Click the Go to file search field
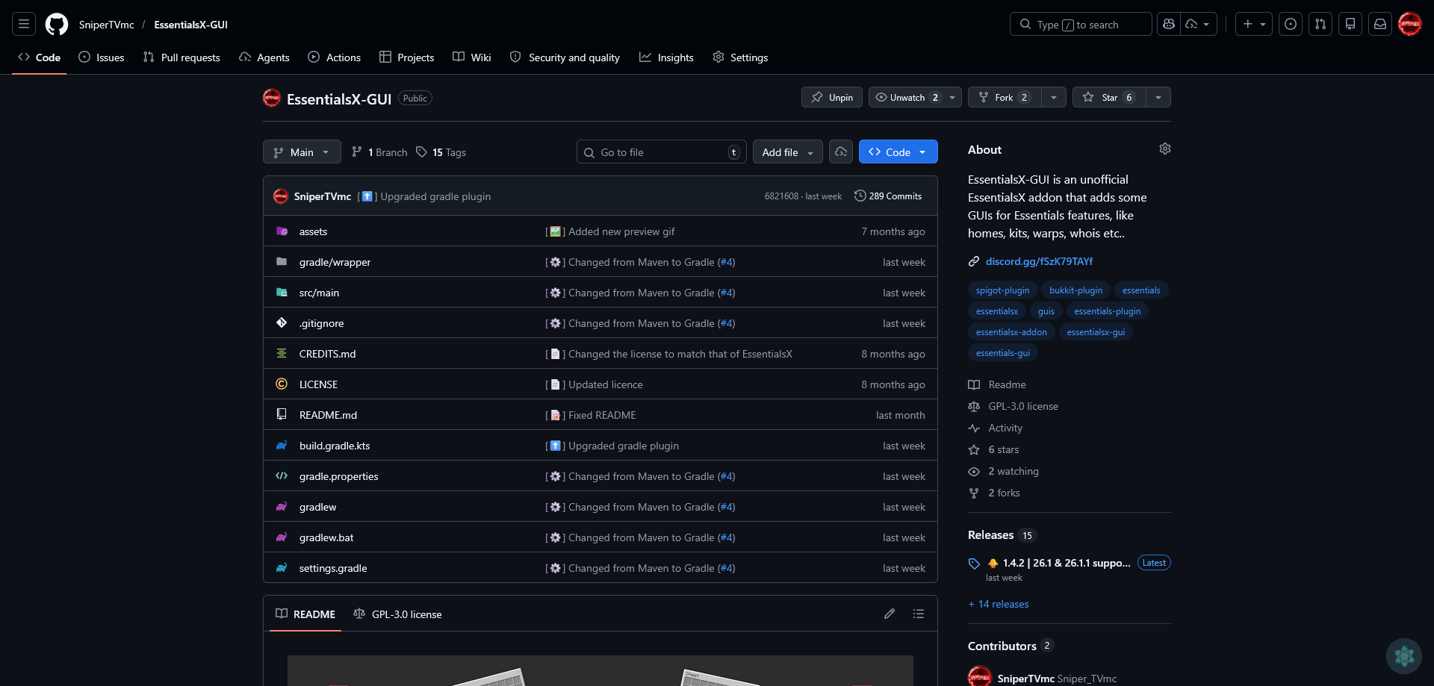 [x=662, y=152]
